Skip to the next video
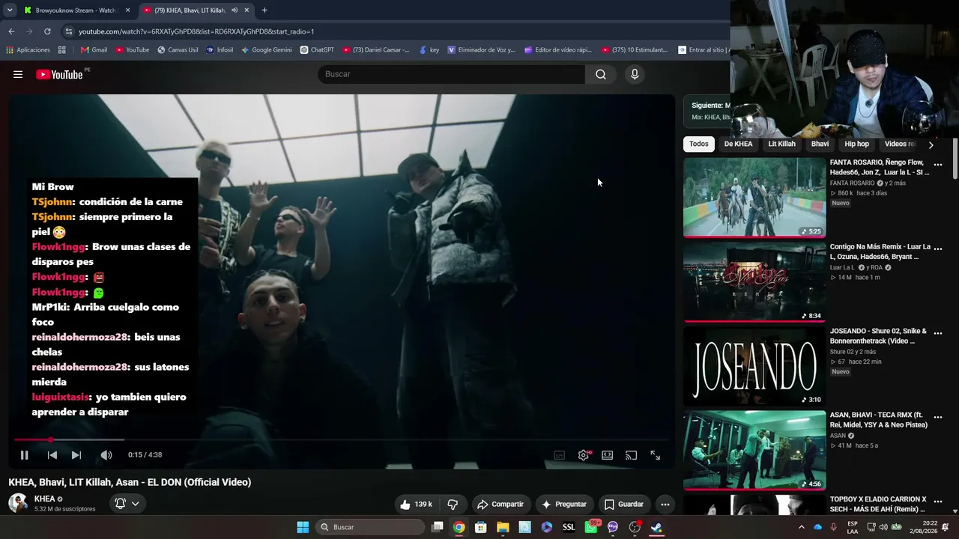This screenshot has width=959, height=539. coord(76,455)
